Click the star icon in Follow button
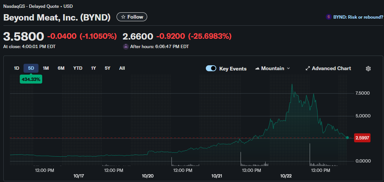Image resolution: width=384 pixels, height=182 pixels. 123,17
